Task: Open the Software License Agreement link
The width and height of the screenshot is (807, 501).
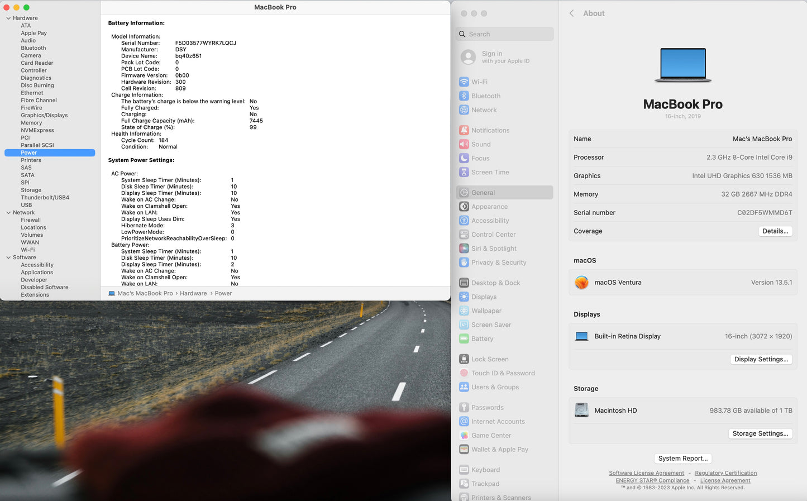Action: click(x=646, y=473)
